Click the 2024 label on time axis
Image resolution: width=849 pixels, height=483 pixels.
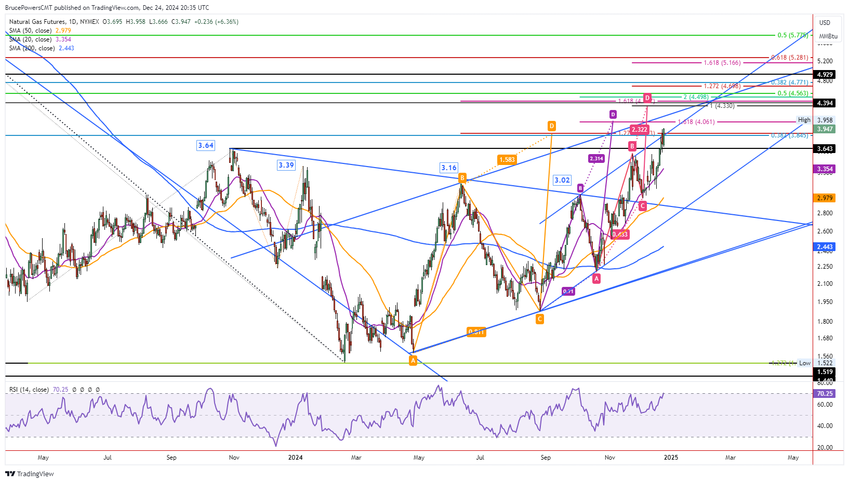295,458
